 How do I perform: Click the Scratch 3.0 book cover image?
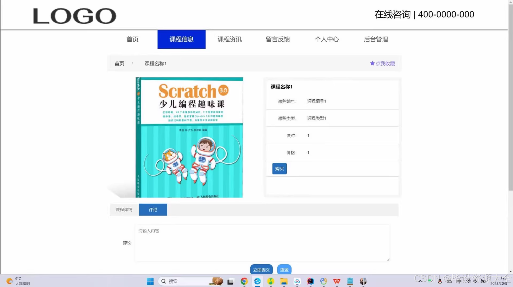click(x=189, y=137)
